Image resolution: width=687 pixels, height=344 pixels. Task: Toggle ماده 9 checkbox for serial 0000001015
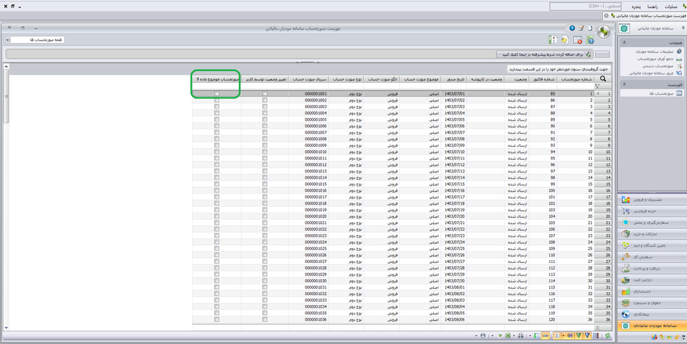tap(217, 184)
